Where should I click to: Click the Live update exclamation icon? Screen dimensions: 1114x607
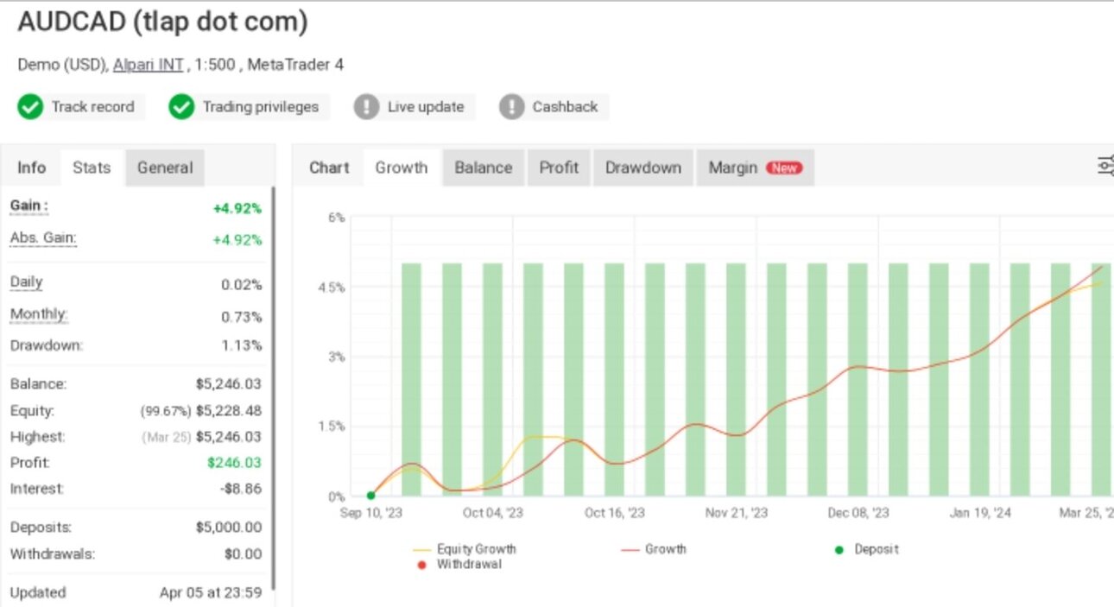(x=366, y=107)
